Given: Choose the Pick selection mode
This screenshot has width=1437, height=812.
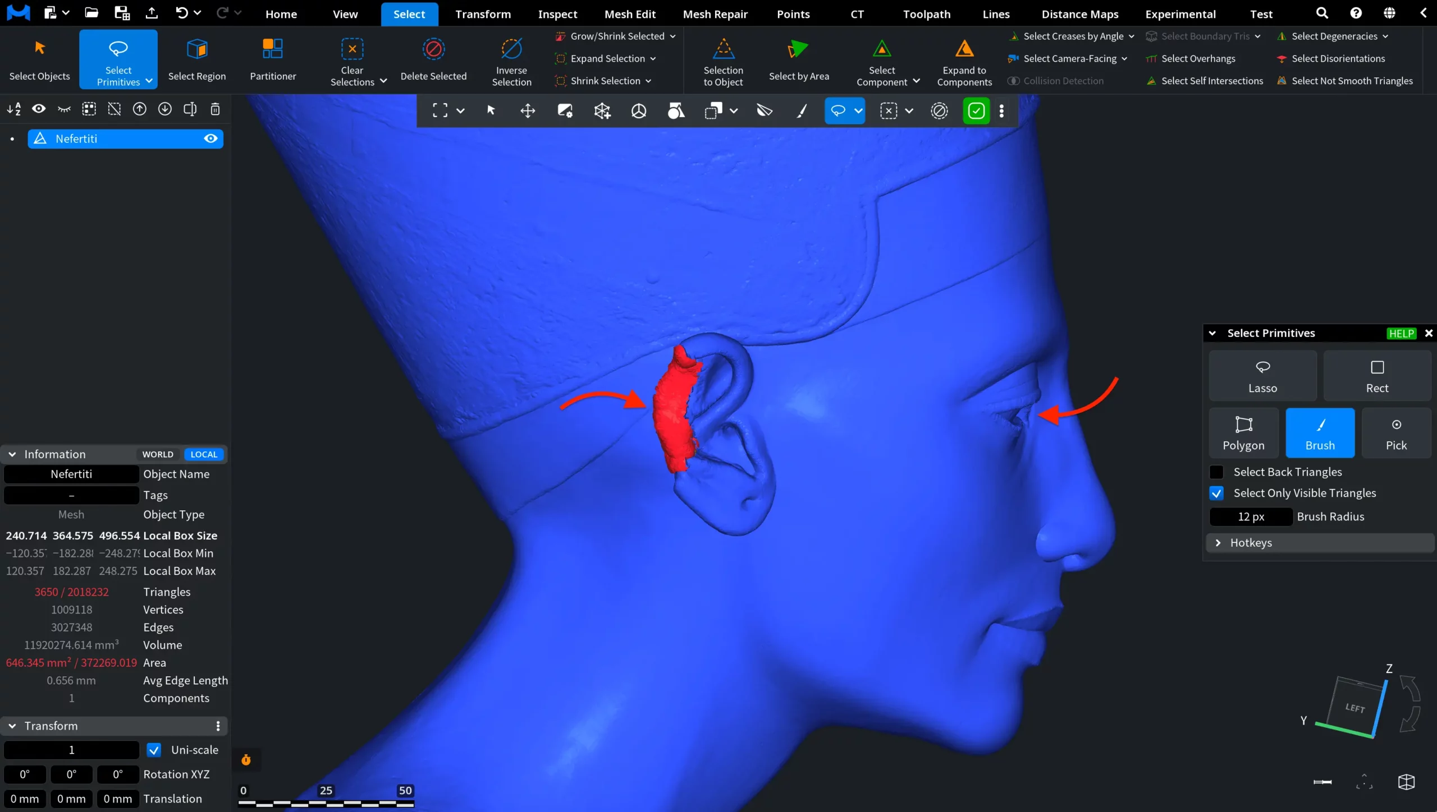Looking at the screenshot, I should [1396, 433].
